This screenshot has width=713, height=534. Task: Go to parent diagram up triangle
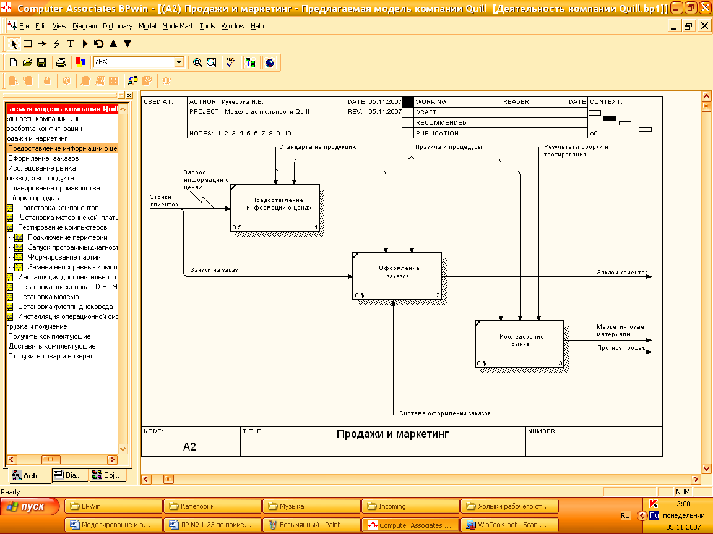113,44
